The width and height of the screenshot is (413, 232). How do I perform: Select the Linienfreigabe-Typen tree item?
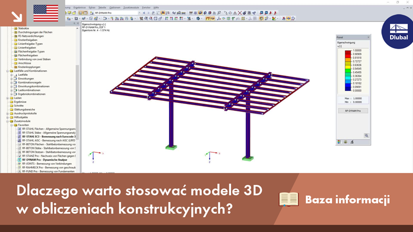point(30,44)
